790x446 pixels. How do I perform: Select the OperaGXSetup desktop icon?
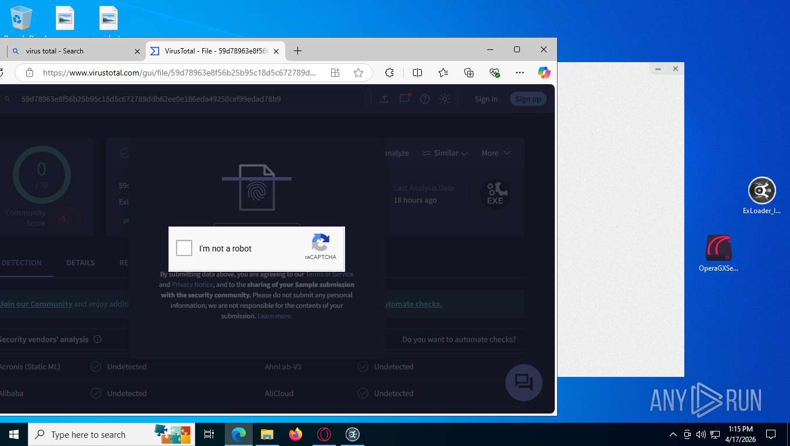pyautogui.click(x=719, y=254)
